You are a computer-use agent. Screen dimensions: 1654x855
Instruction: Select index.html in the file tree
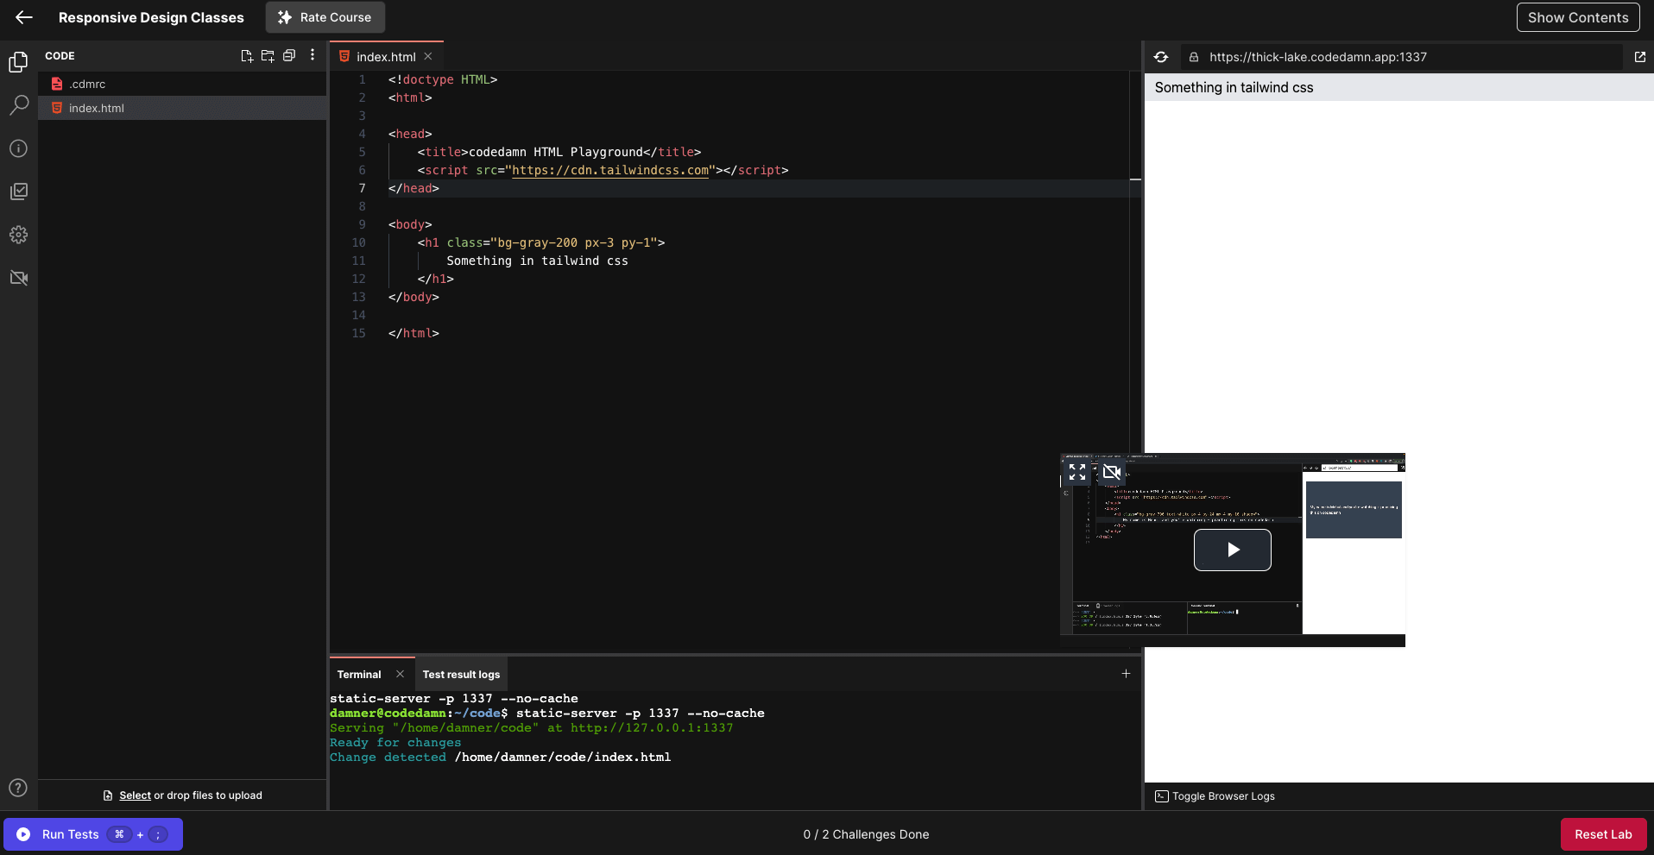coord(97,108)
